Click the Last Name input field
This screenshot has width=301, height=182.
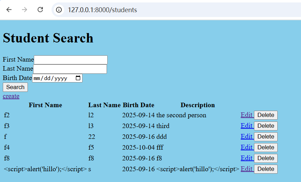tap(70, 69)
